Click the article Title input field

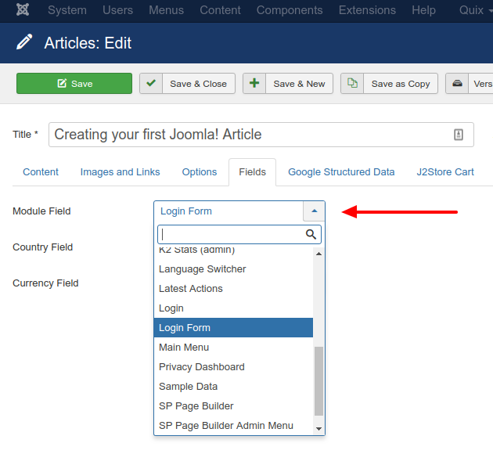[261, 135]
